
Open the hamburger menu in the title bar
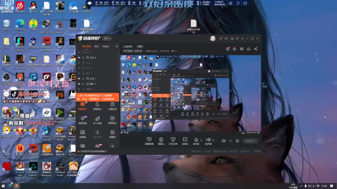coord(242,39)
